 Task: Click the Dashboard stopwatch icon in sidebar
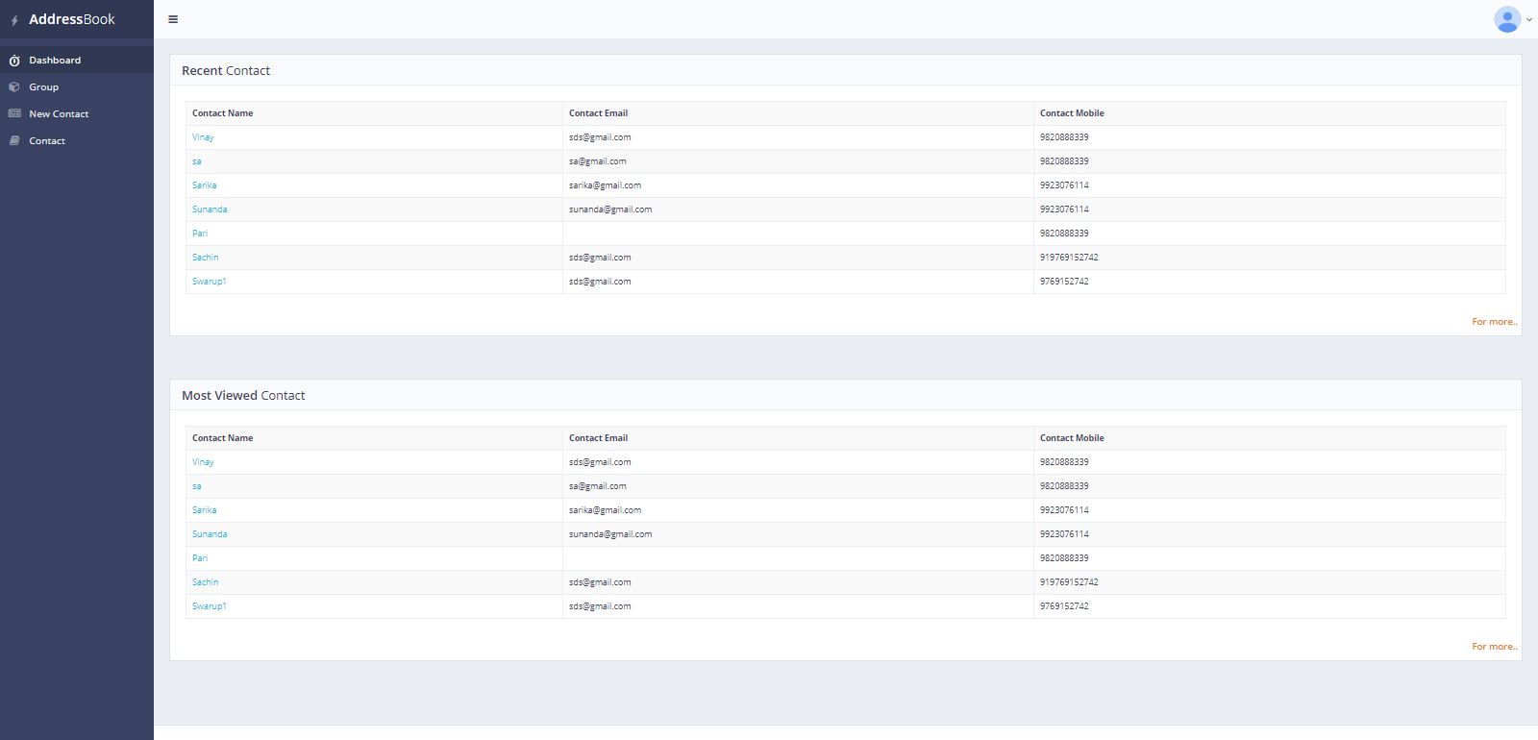pos(14,61)
